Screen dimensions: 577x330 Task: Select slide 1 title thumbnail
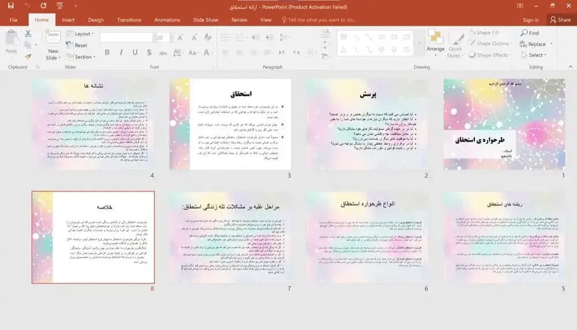(x=504, y=124)
